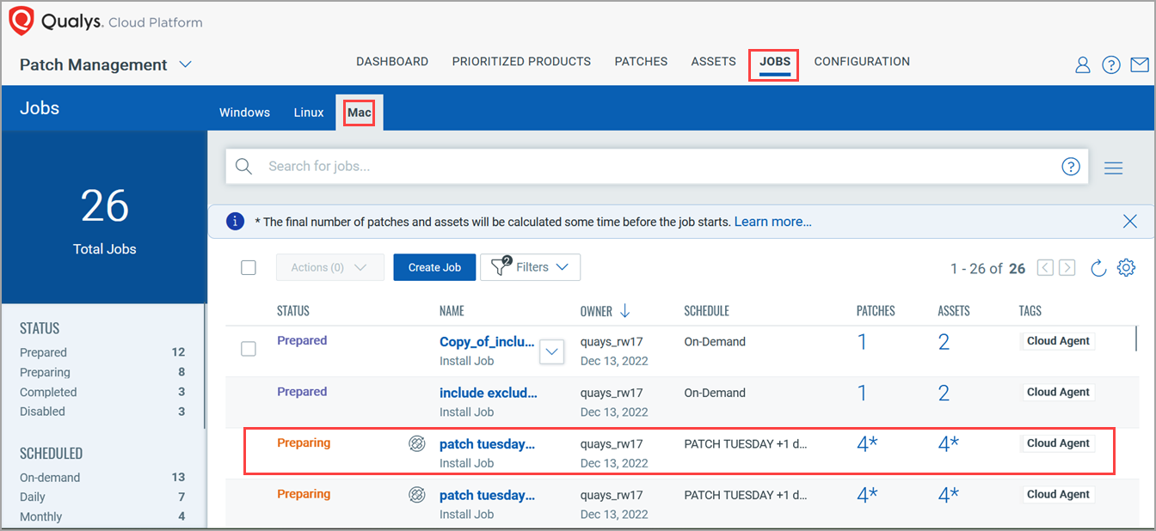Click the Create Job button
Image resolution: width=1156 pixels, height=531 pixels.
[x=434, y=267]
